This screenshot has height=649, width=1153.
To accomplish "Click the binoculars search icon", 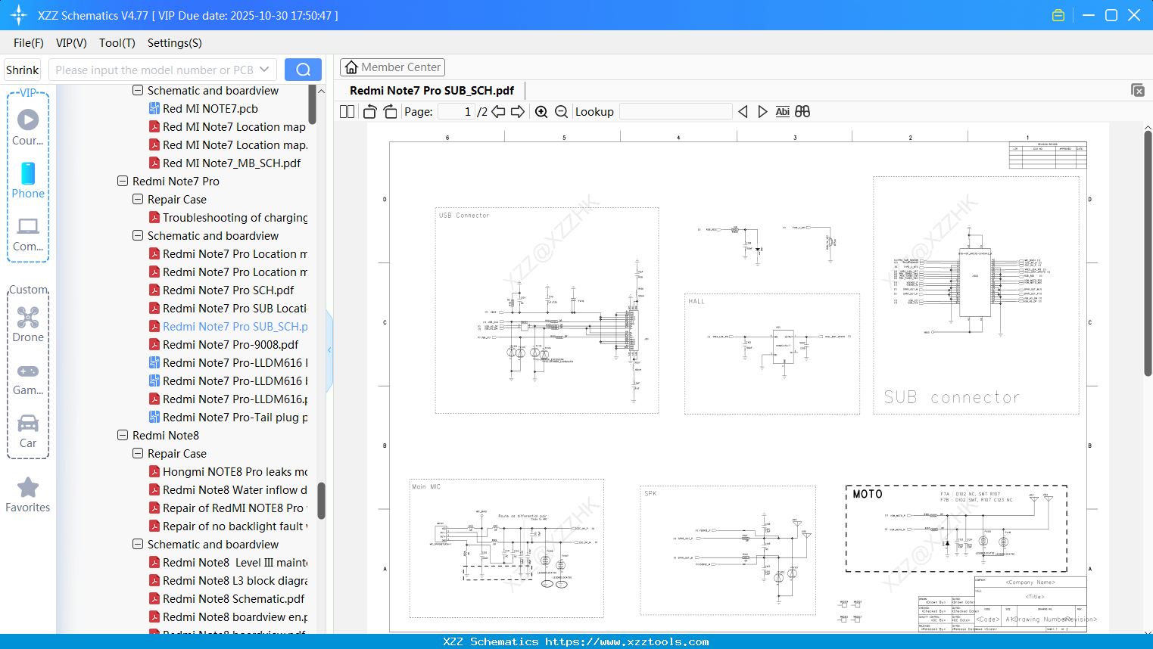I will (x=802, y=112).
